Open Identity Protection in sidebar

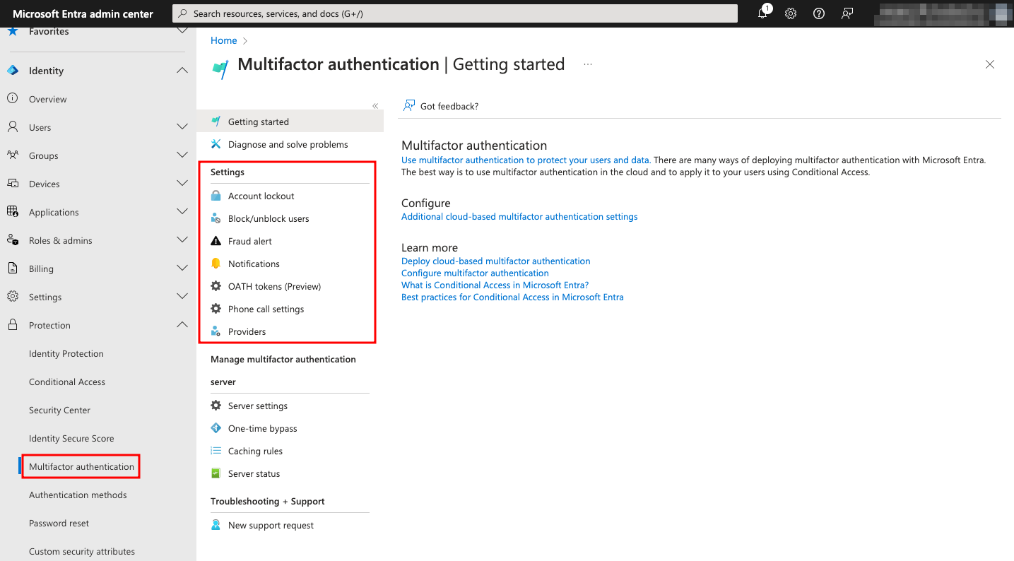66,353
